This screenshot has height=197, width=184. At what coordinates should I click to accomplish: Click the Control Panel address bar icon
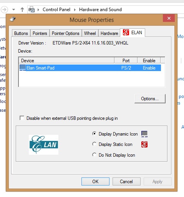click(x=31, y=10)
